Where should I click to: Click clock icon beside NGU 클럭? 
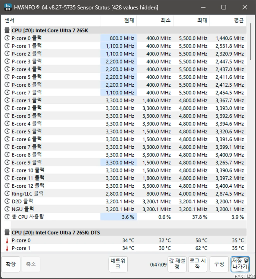[7, 209]
